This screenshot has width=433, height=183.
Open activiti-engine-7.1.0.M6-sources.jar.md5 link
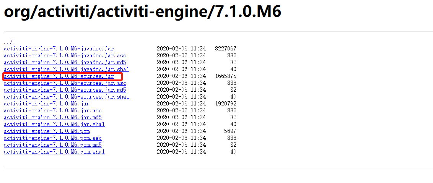point(65,90)
